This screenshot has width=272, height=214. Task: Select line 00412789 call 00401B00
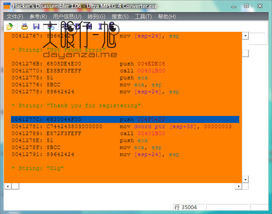pos(88,133)
